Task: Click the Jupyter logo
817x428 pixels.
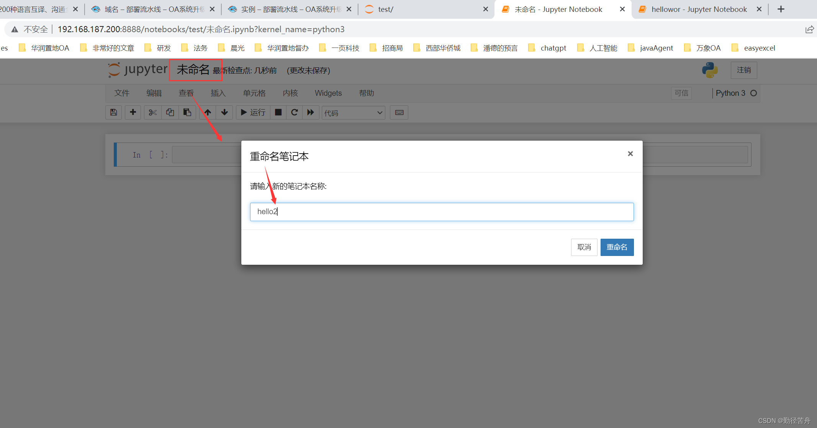Action: click(x=138, y=70)
